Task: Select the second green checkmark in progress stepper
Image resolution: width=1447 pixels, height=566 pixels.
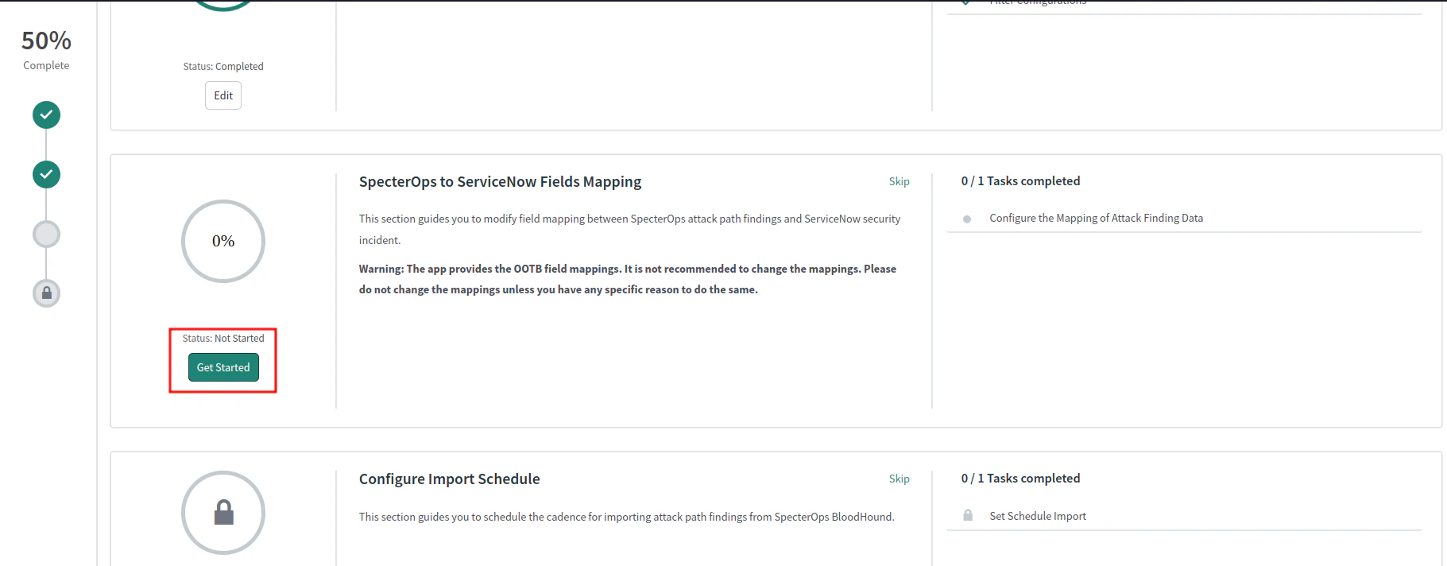Action: (x=45, y=174)
